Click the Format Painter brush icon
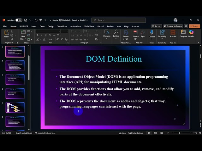Image resolution: width=202 pixels, height=151 pixels. pos(12,39)
